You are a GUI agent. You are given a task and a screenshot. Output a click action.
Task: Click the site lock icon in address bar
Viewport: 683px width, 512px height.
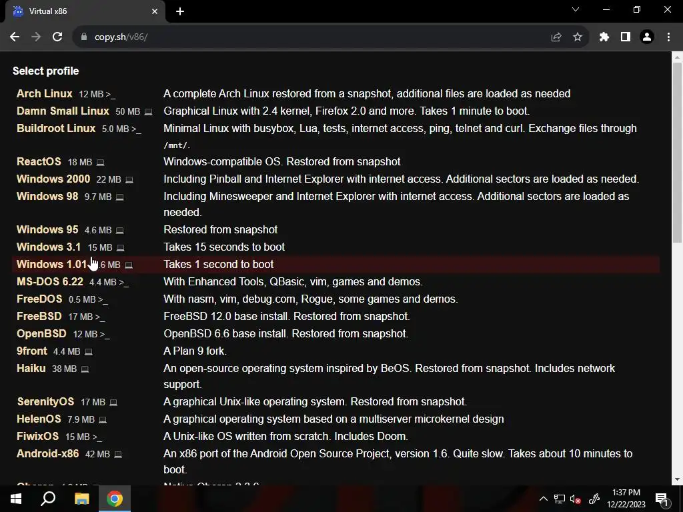click(84, 37)
